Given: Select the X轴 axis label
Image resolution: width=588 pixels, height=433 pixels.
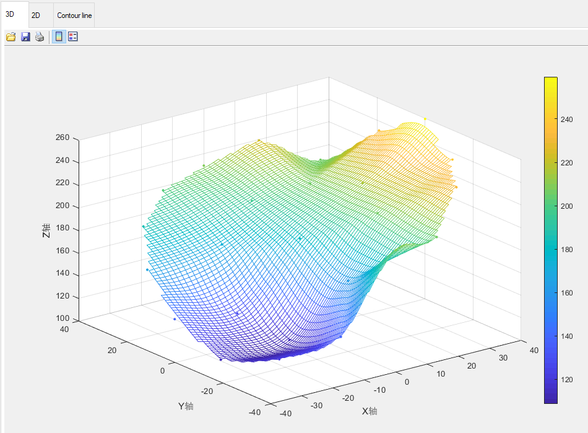Looking at the screenshot, I should 370,411.
